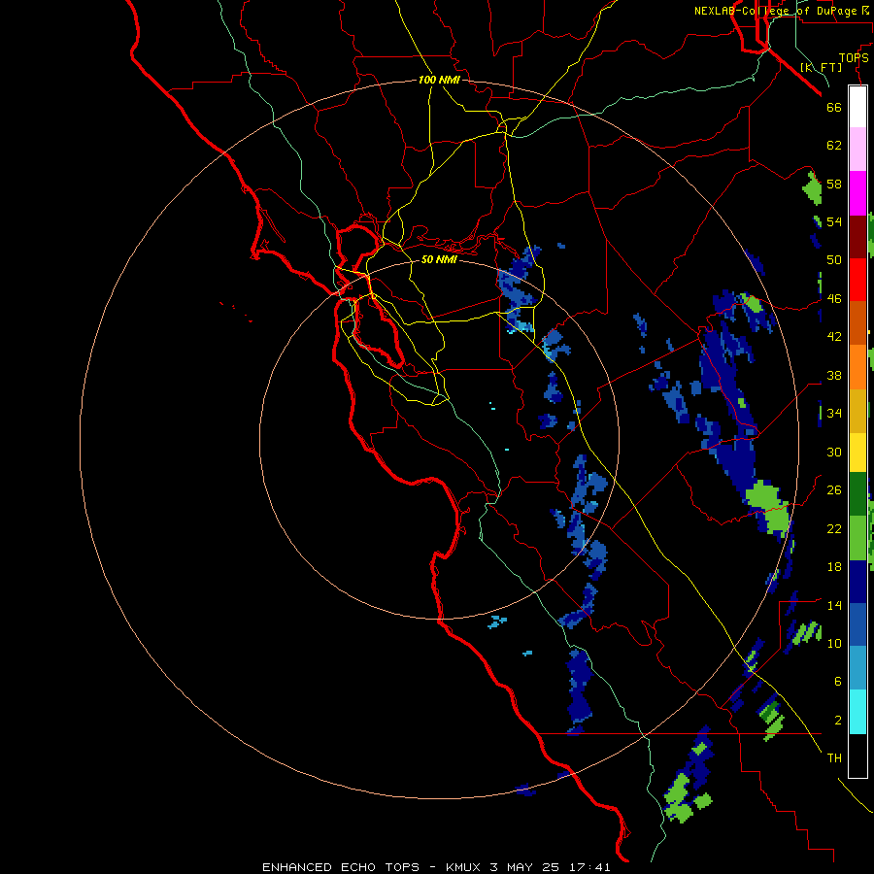The image size is (874, 874).
Task: Click the legend value 6
Action: (x=838, y=681)
